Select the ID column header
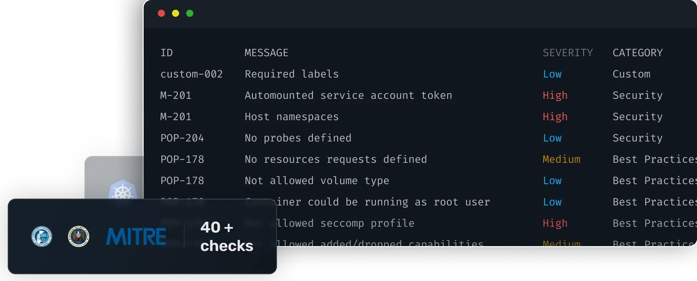 coord(167,53)
